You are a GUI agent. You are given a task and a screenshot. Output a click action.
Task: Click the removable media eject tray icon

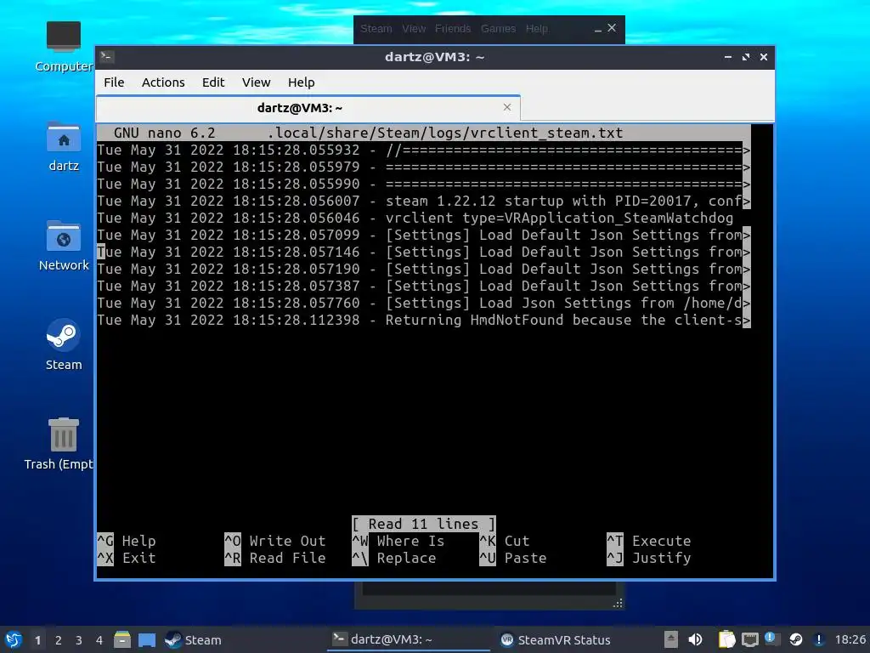[671, 639]
